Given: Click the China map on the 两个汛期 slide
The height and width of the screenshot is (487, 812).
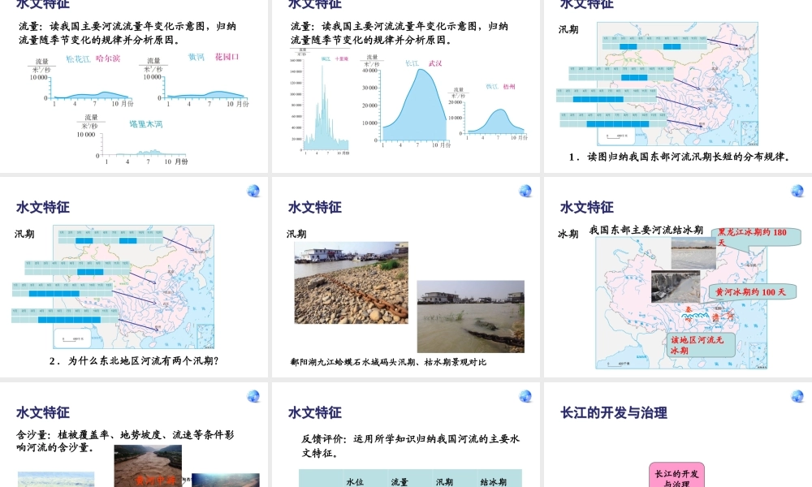Looking at the screenshot, I should (134, 287).
